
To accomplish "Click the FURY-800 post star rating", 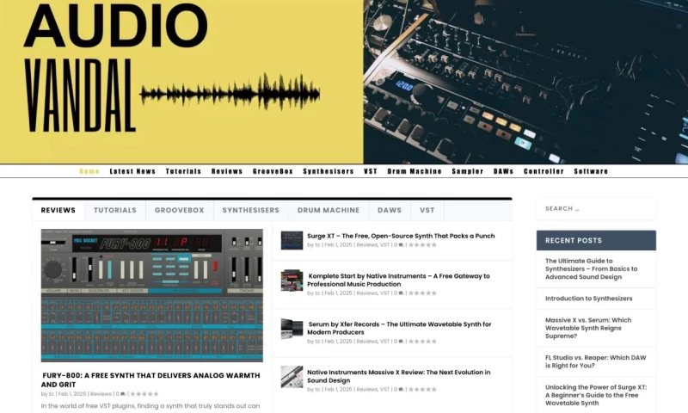I will click(144, 394).
